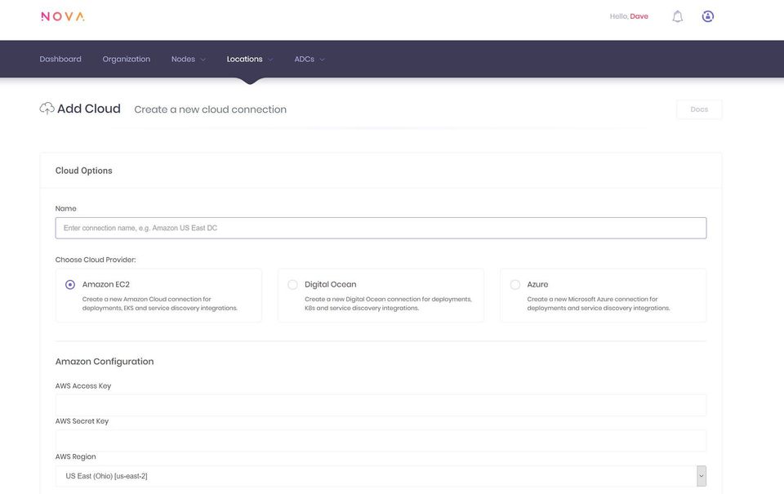784x494 pixels.
Task: Expand the Locations menu chevron
Action: 270,60
